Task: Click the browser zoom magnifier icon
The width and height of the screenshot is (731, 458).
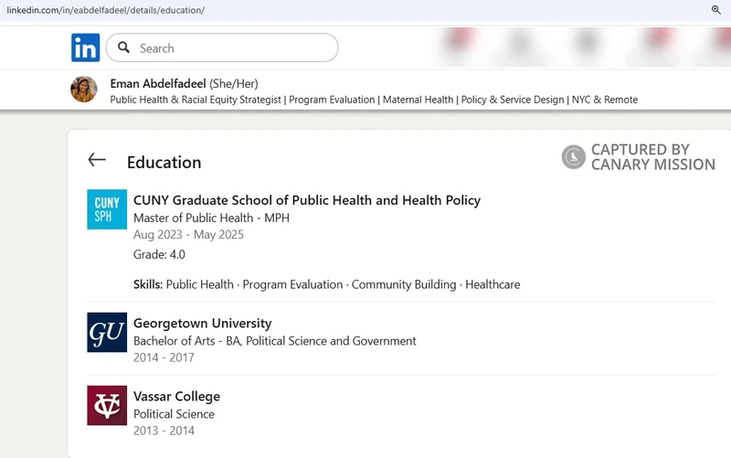Action: point(716,9)
